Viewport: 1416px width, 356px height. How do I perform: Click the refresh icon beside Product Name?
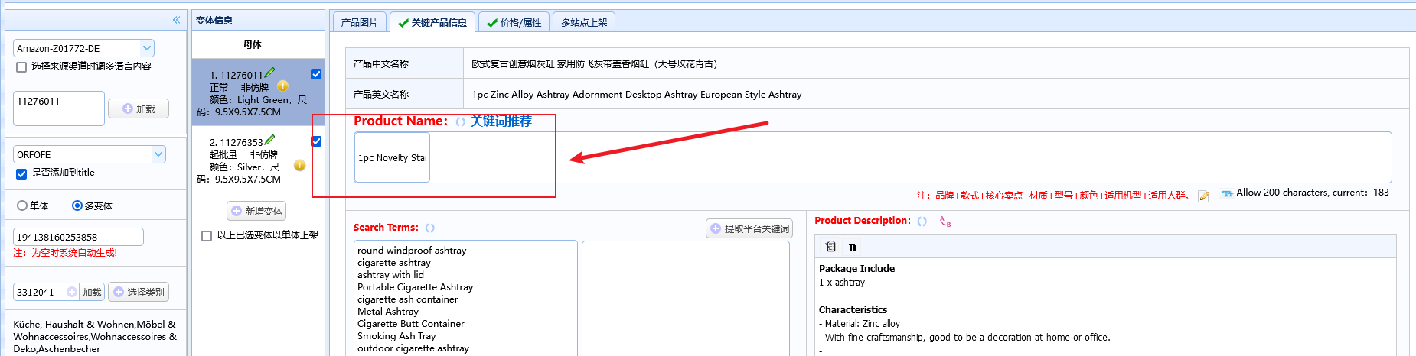click(x=460, y=122)
